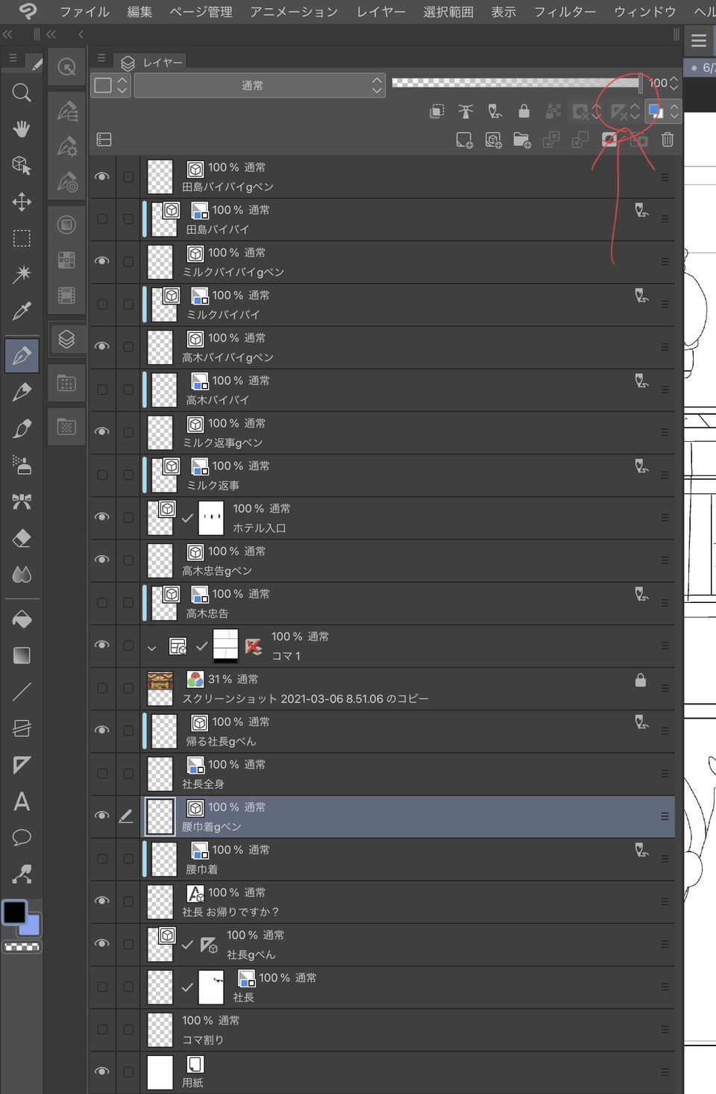The width and height of the screenshot is (716, 1094).
Task: Select the Object operation tool
Action: (22, 166)
